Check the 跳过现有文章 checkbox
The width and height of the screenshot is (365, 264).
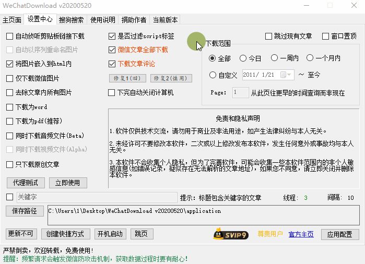click(268, 37)
